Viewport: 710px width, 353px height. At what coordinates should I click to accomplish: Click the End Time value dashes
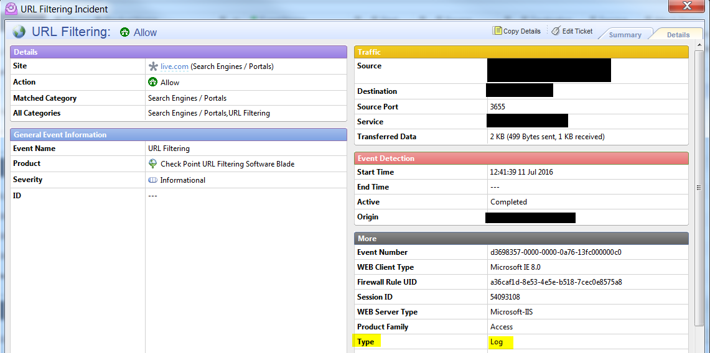click(495, 187)
